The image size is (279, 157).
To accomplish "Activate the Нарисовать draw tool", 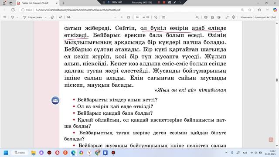I will click(x=33, y=17).
